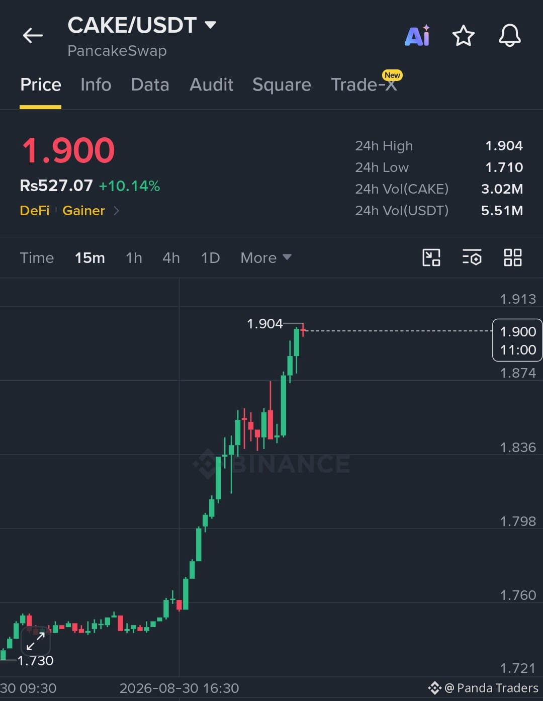This screenshot has width=543, height=701.
Task: Click the 2026-08-30 16:30 time axis label
Action: 179,688
